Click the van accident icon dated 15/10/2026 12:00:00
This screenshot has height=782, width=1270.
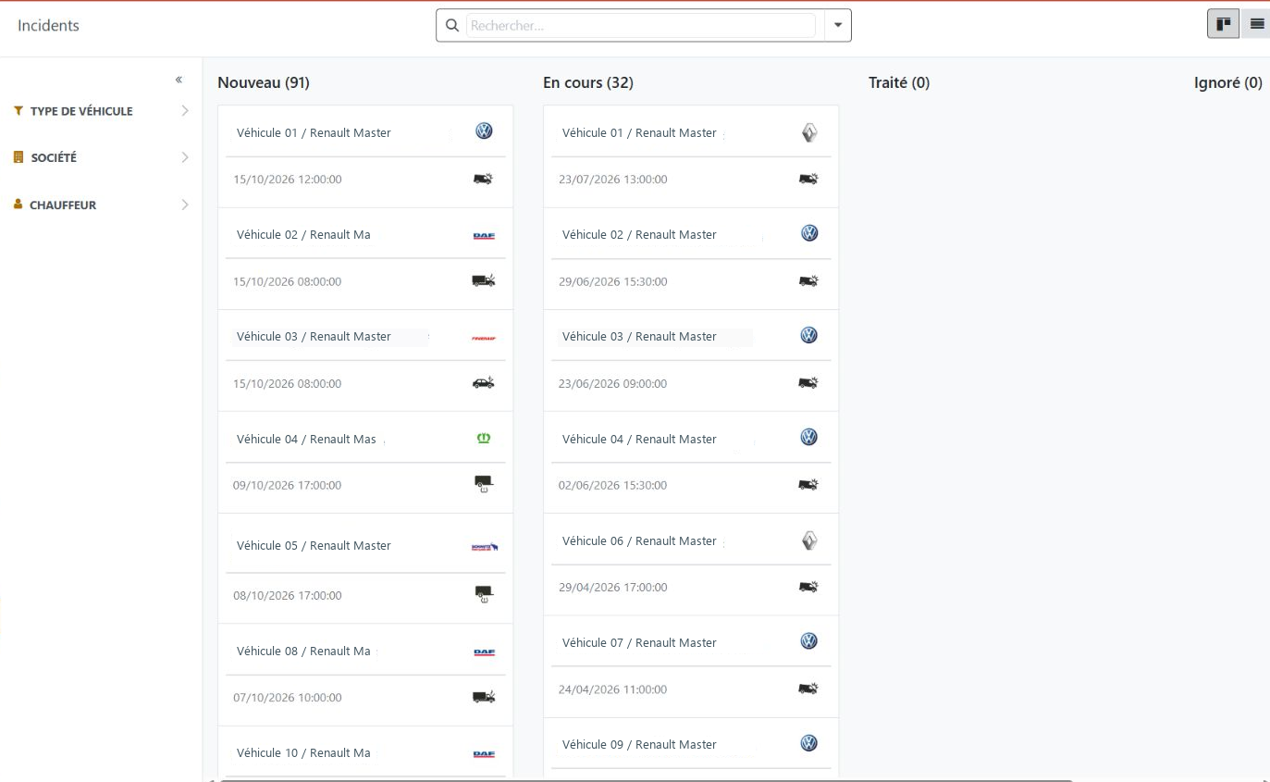click(x=483, y=179)
